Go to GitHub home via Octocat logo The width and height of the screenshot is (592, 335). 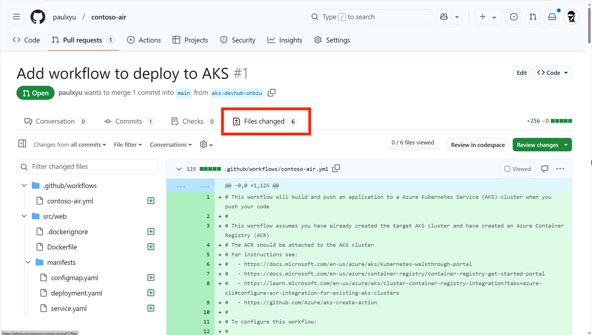point(38,17)
